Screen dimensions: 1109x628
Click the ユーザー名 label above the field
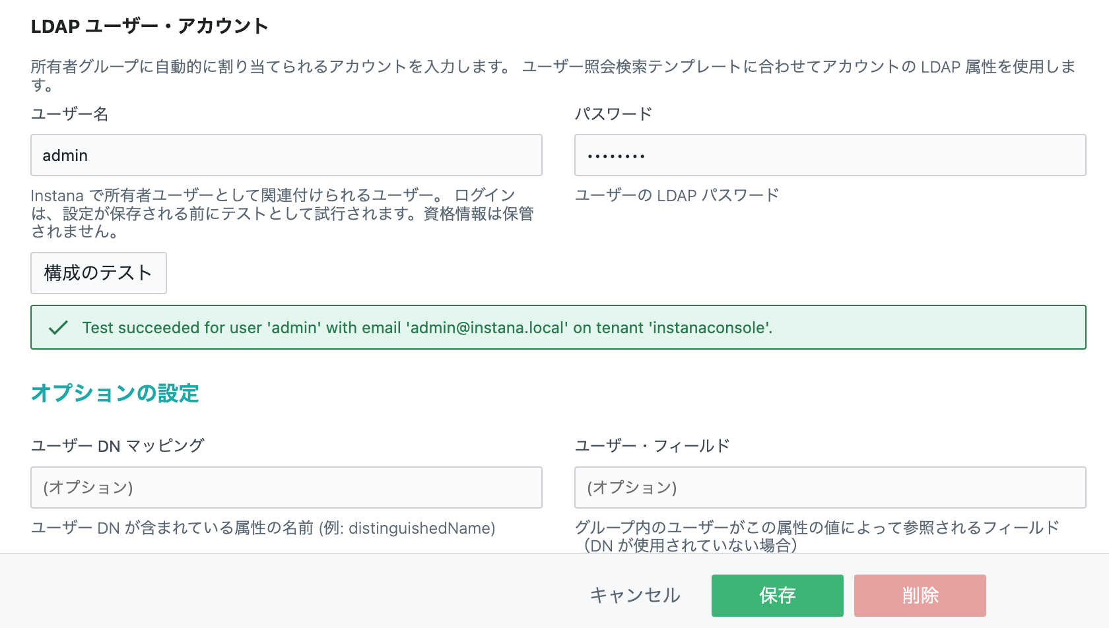[69, 114]
